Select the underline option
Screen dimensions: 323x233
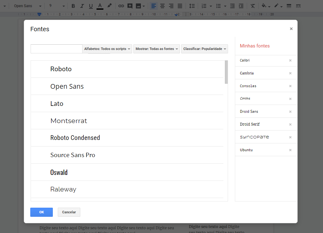(x=90, y=6)
